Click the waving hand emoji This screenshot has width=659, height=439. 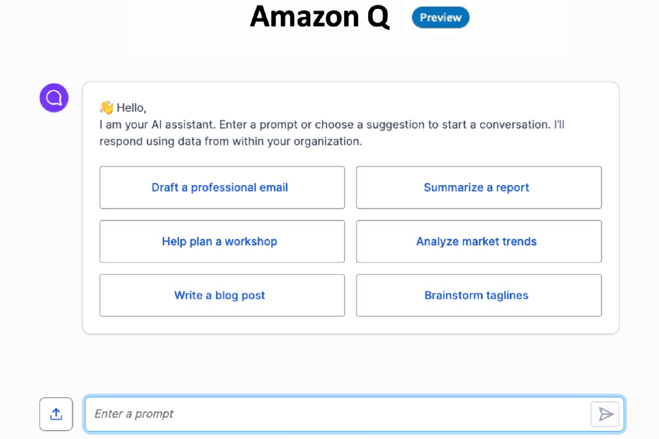(x=107, y=108)
